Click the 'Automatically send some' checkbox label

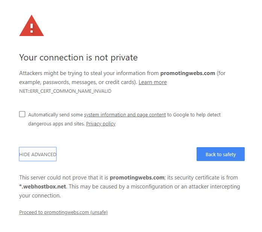click(x=56, y=115)
